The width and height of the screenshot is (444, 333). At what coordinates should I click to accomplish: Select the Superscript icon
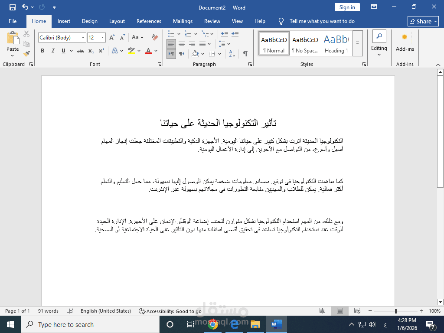point(100,51)
